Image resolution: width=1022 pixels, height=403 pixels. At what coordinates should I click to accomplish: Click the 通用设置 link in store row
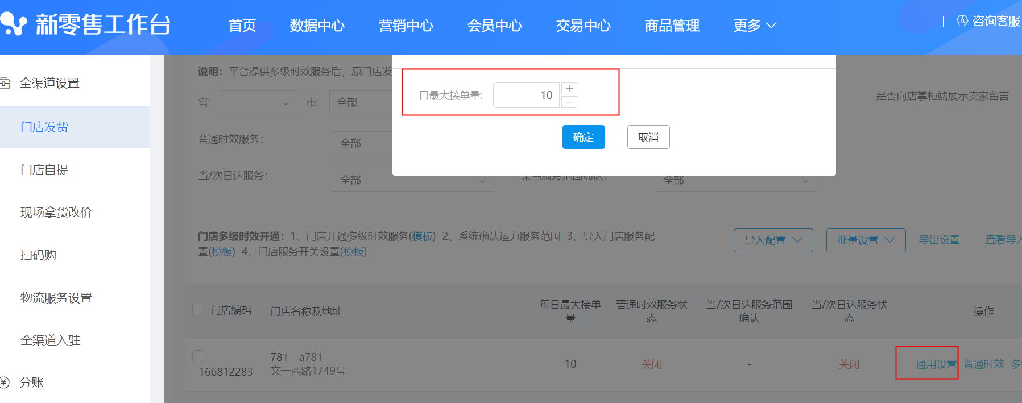coord(936,364)
